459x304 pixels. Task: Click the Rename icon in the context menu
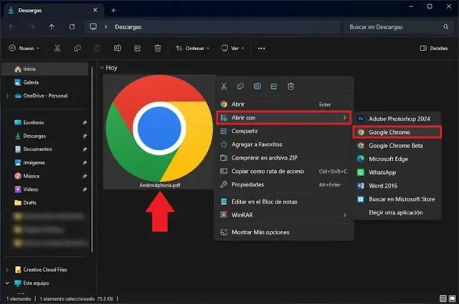[x=257, y=86]
